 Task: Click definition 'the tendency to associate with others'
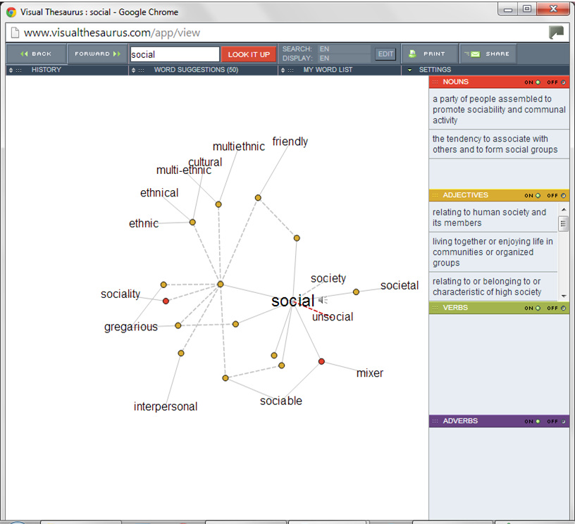499,144
